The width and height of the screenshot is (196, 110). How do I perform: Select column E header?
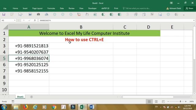pos(172,27)
